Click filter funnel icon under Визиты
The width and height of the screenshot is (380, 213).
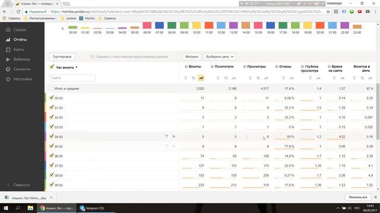(x=186, y=78)
